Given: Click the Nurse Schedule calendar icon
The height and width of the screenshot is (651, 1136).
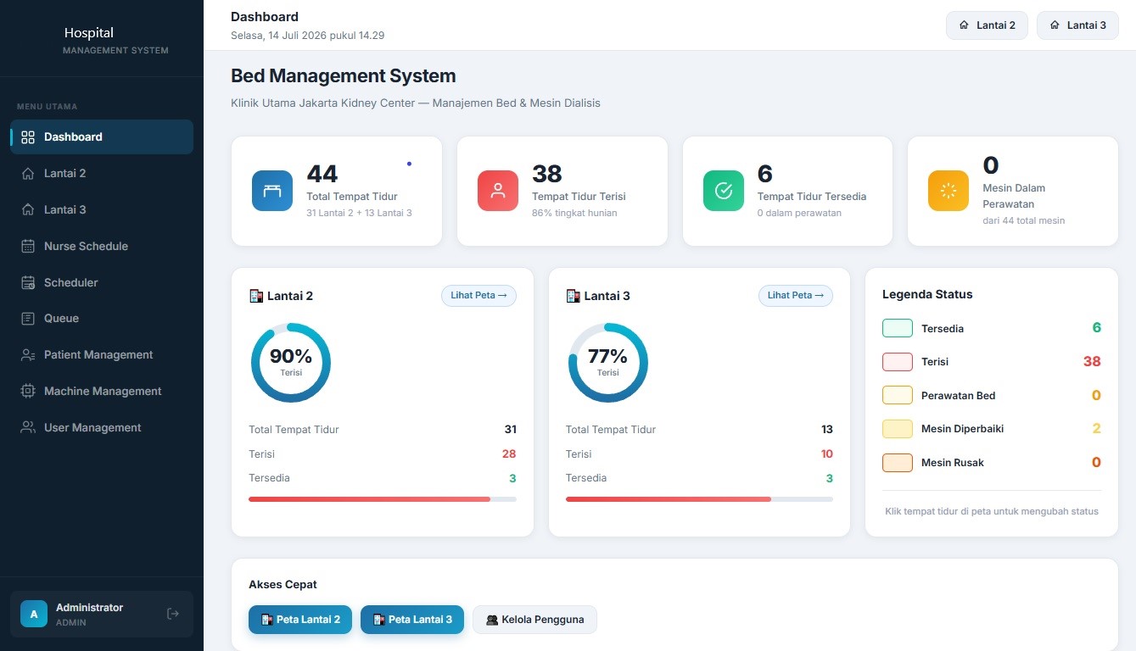Looking at the screenshot, I should click(x=28, y=247).
